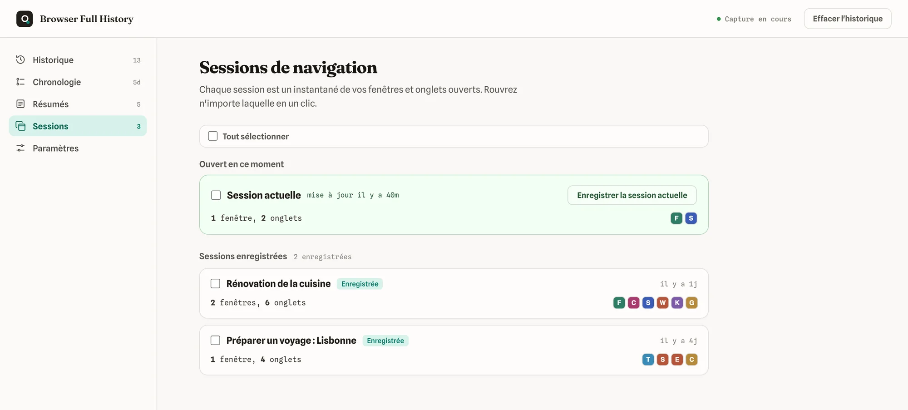Image resolution: width=908 pixels, height=410 pixels.
Task: Click the Chronologie timeline icon
Action: [20, 82]
